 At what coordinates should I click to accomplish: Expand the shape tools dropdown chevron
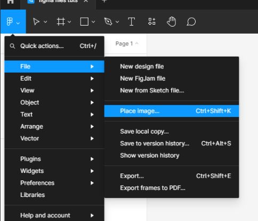click(x=93, y=22)
